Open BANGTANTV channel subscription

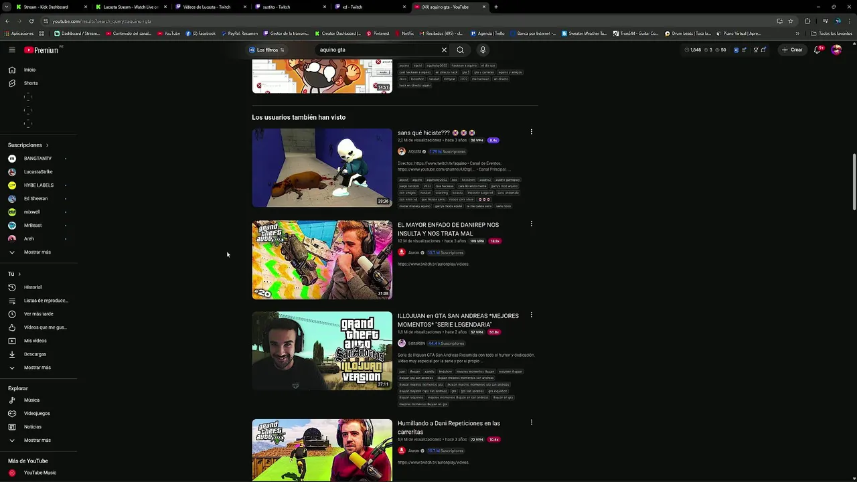pos(37,159)
